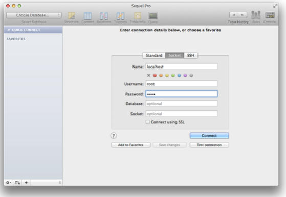Switch to the SSH connection tab
Image resolution: width=286 pixels, height=197 pixels.
(x=191, y=55)
